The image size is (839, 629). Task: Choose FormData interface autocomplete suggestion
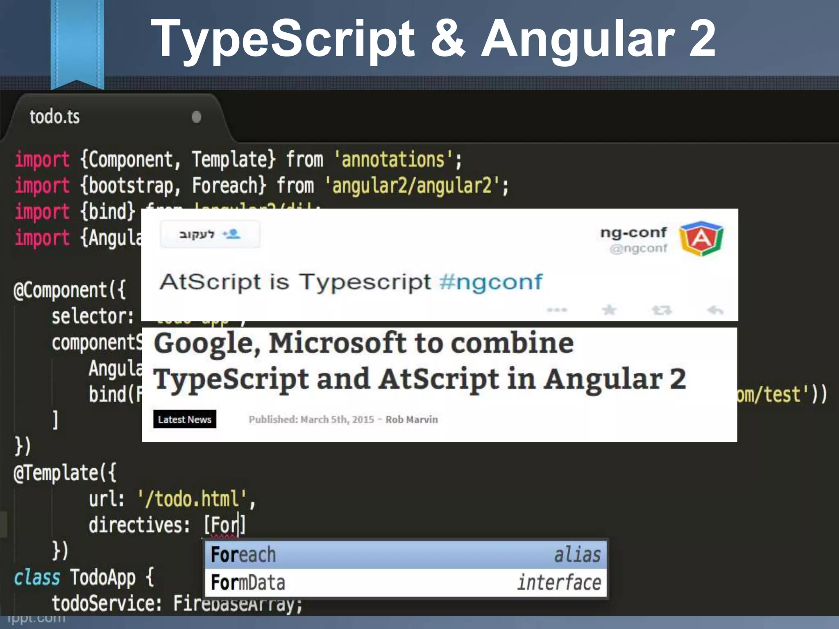(x=406, y=583)
